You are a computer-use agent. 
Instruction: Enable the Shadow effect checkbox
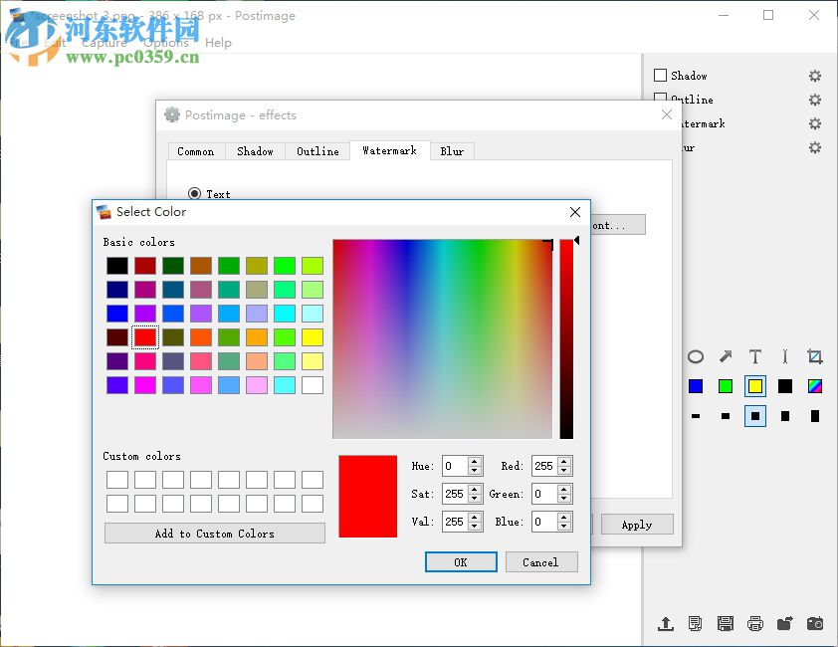tap(660, 75)
